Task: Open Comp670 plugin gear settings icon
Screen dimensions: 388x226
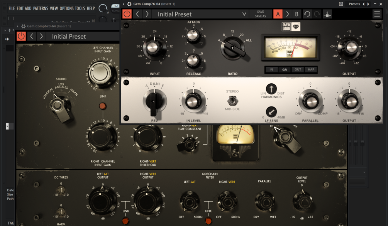Action: click(24, 26)
